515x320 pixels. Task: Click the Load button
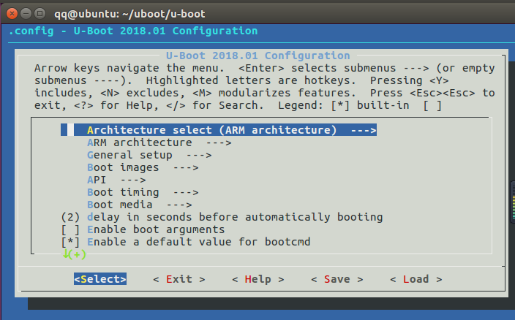coord(416,279)
